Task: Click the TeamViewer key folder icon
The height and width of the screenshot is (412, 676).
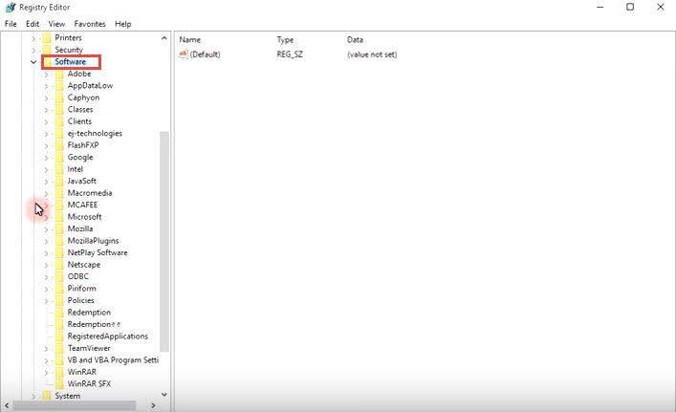Action: pyautogui.click(x=58, y=348)
